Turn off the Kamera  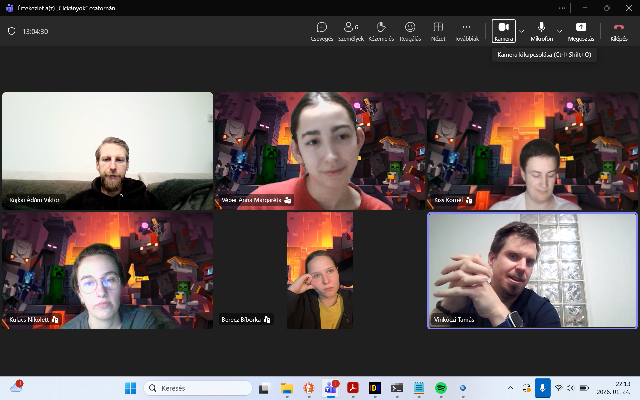(503, 31)
